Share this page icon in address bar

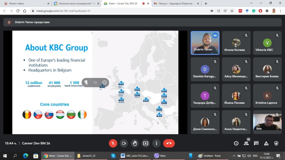pyautogui.click(x=225, y=11)
